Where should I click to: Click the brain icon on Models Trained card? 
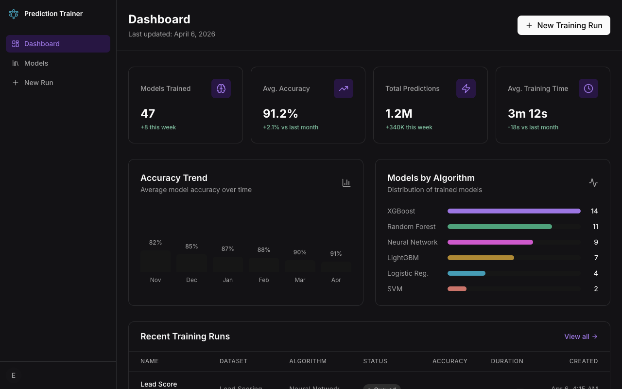[x=221, y=88]
